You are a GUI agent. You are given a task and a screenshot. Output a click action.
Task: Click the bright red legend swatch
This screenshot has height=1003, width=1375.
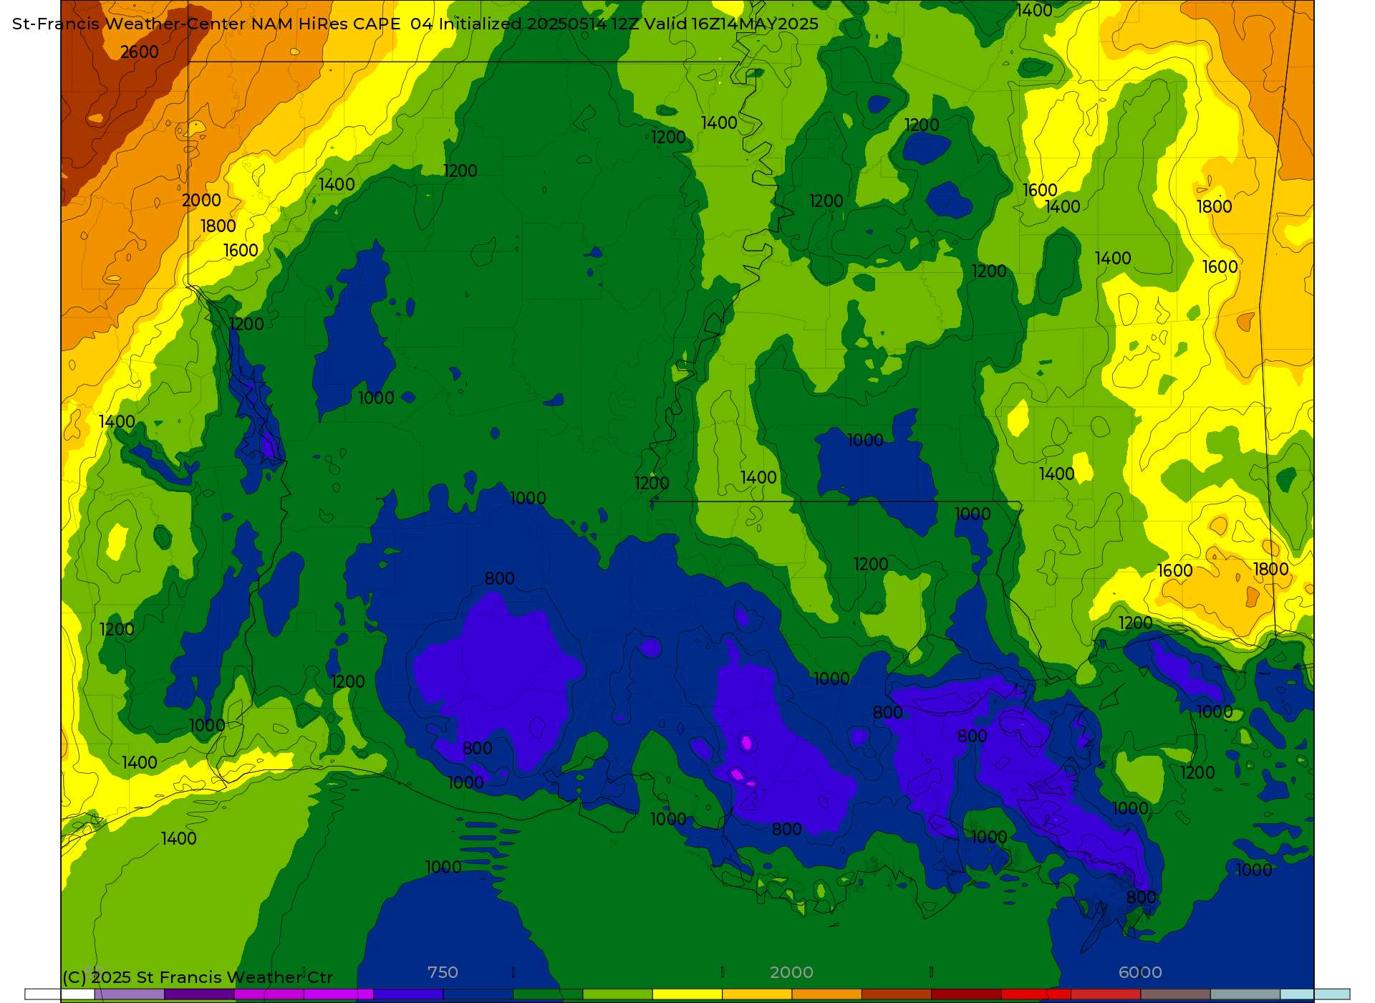pos(1036,994)
